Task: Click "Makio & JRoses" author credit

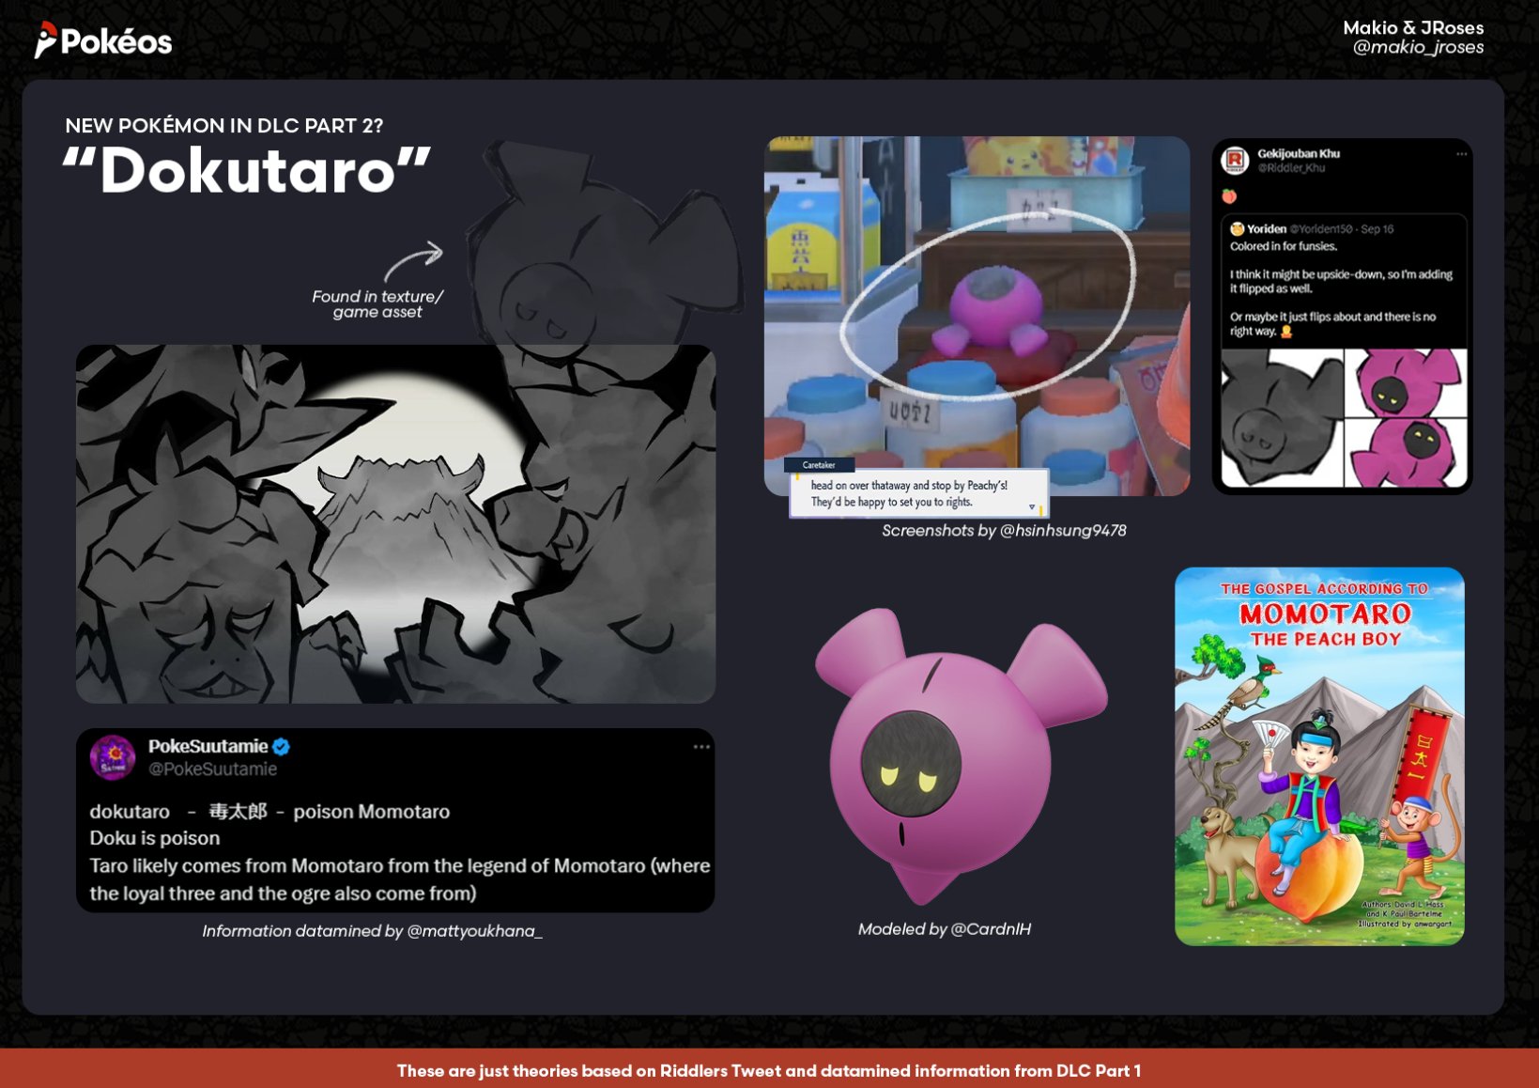Action: [1413, 27]
